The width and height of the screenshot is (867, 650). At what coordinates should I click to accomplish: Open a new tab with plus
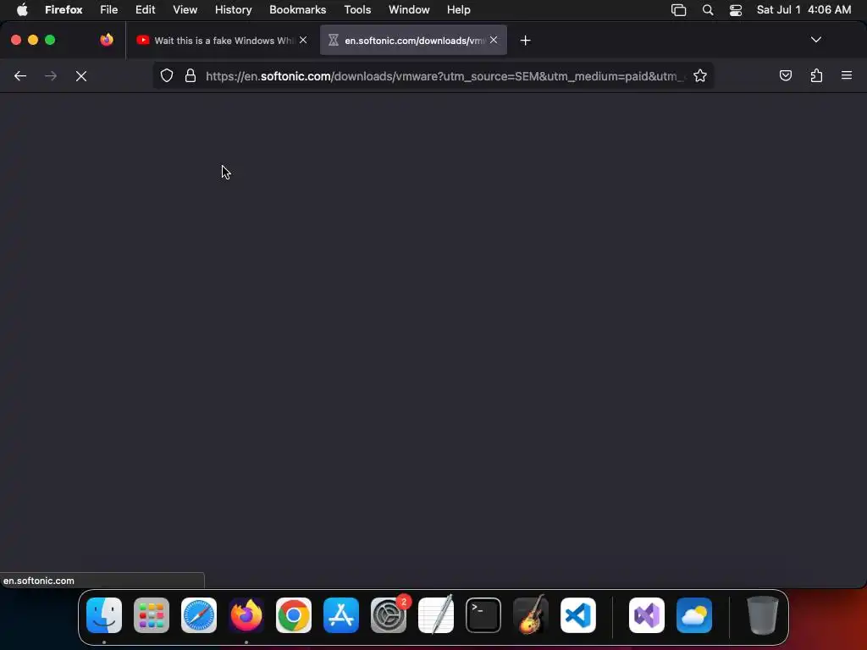pos(525,41)
